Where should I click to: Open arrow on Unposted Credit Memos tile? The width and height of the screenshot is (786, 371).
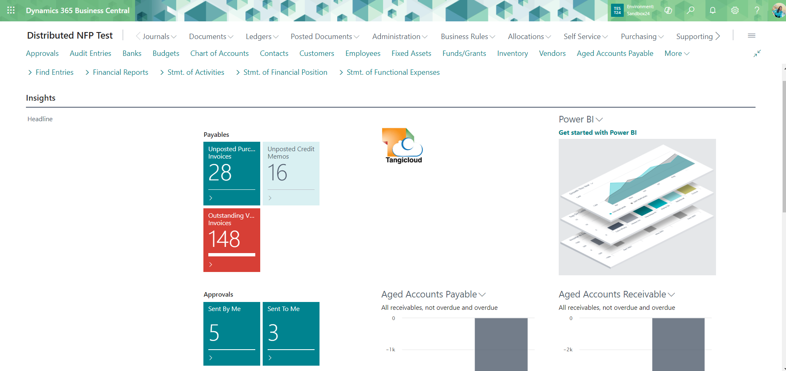270,198
